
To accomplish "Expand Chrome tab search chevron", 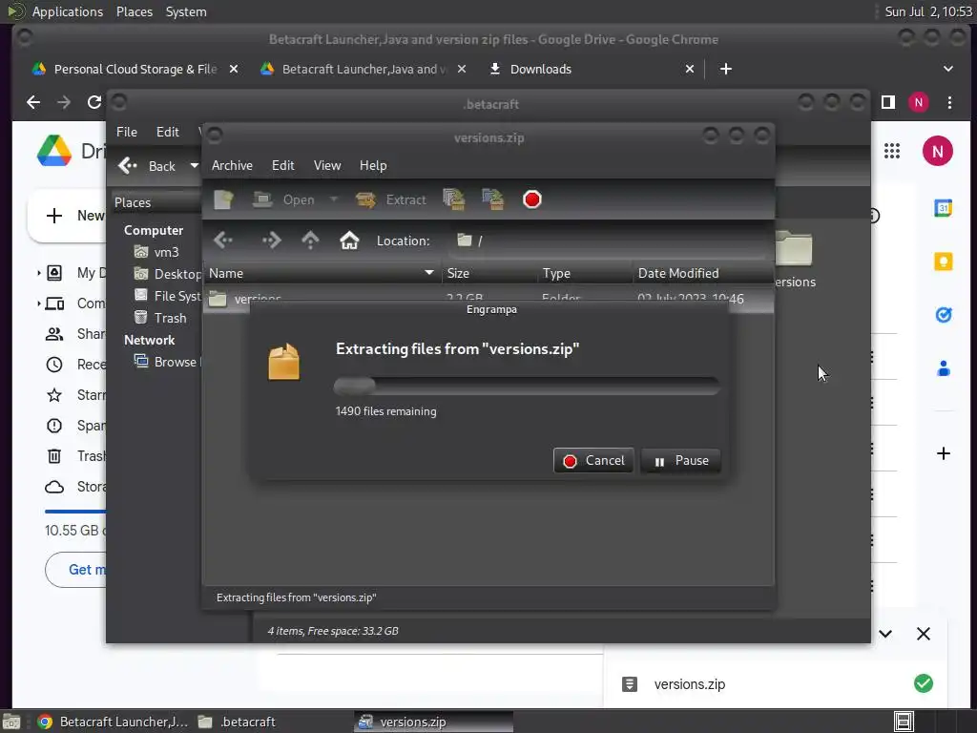I will [947, 69].
